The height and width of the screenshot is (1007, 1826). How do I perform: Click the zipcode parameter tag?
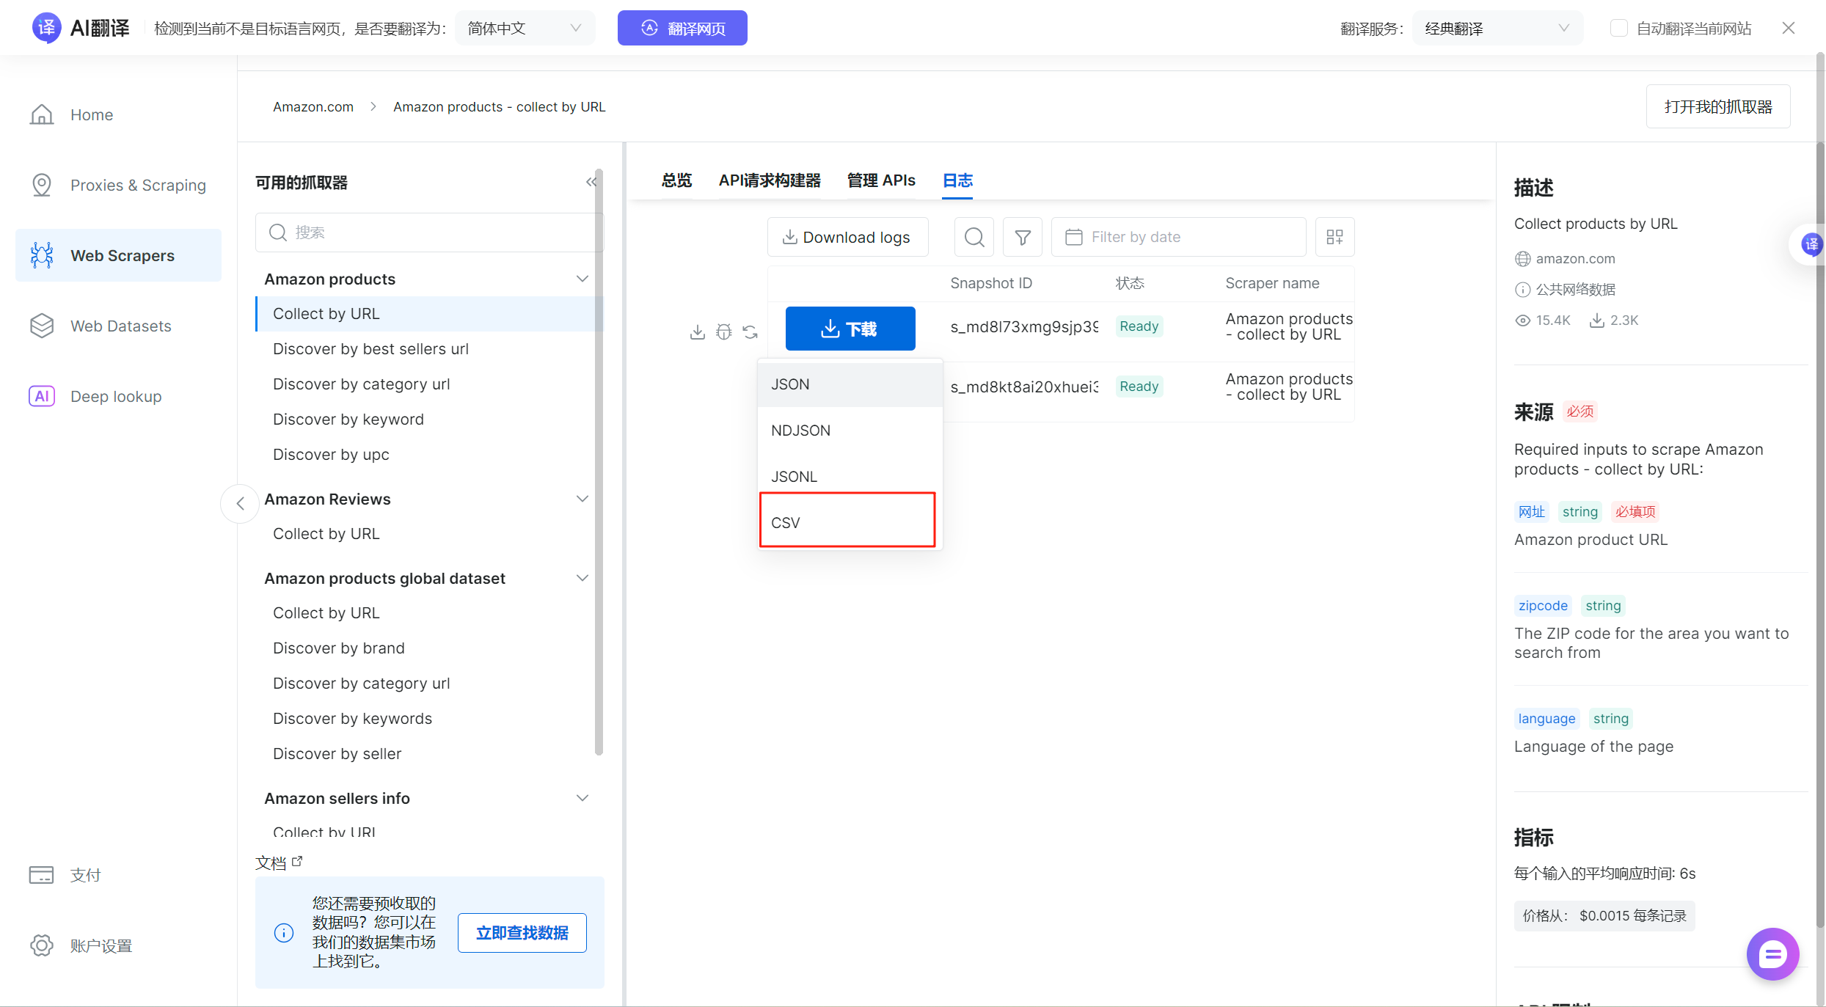(1543, 606)
